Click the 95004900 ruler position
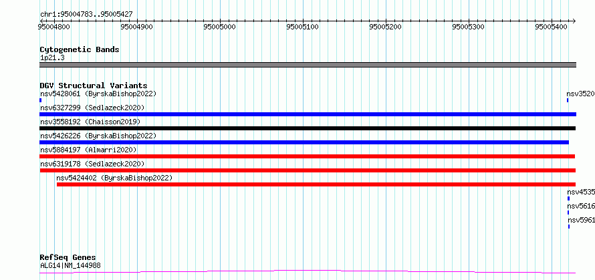 (137, 27)
